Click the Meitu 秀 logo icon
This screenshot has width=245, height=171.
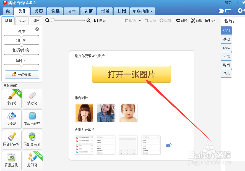(5, 2)
